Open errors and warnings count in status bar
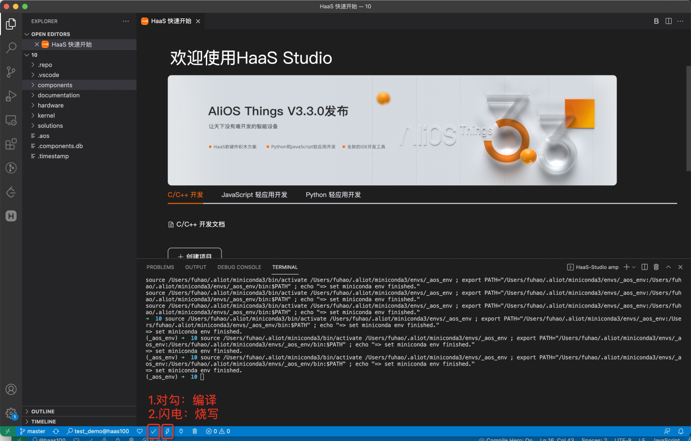Viewport: 691px width, 441px height. (218, 431)
